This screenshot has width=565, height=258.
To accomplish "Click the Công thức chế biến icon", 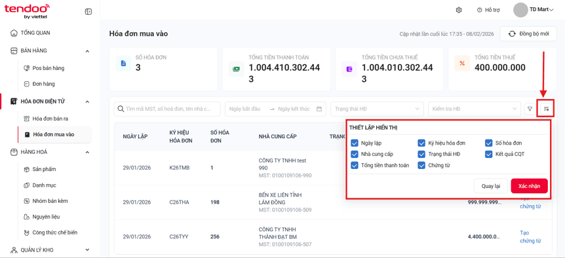I will tap(26, 232).
